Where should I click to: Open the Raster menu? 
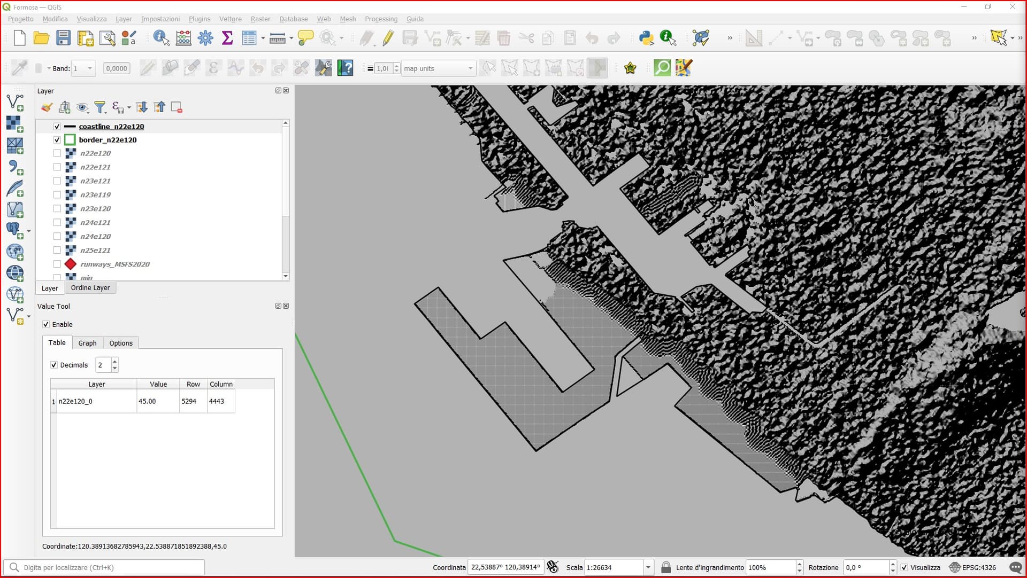260,19
